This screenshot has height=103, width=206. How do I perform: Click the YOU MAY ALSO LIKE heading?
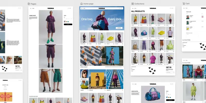(x=33, y=96)
